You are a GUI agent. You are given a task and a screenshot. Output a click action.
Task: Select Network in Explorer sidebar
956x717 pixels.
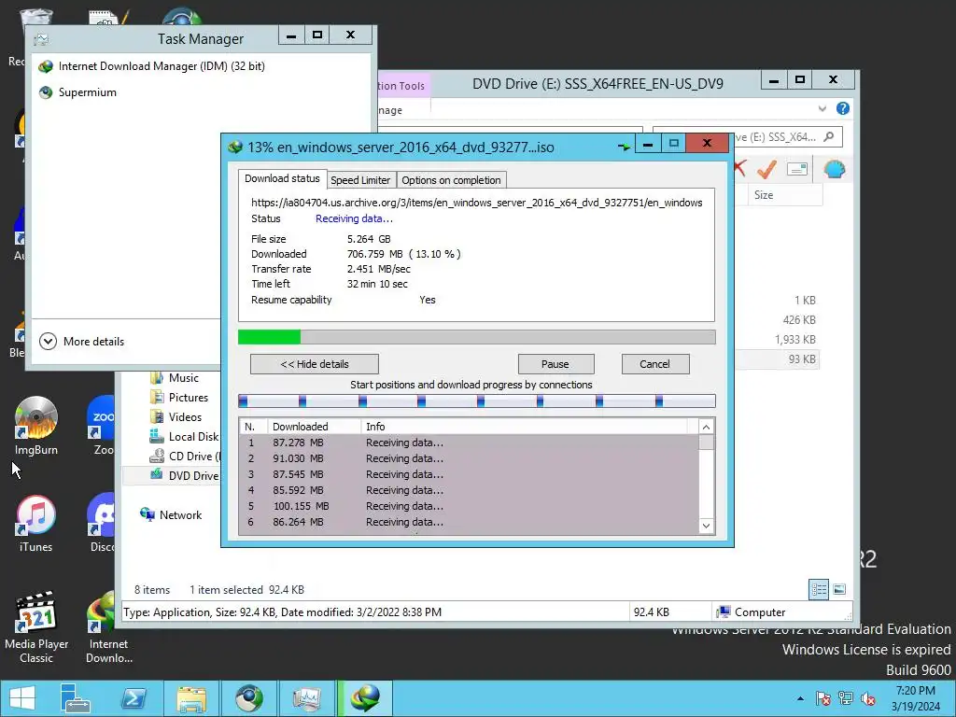171,515
